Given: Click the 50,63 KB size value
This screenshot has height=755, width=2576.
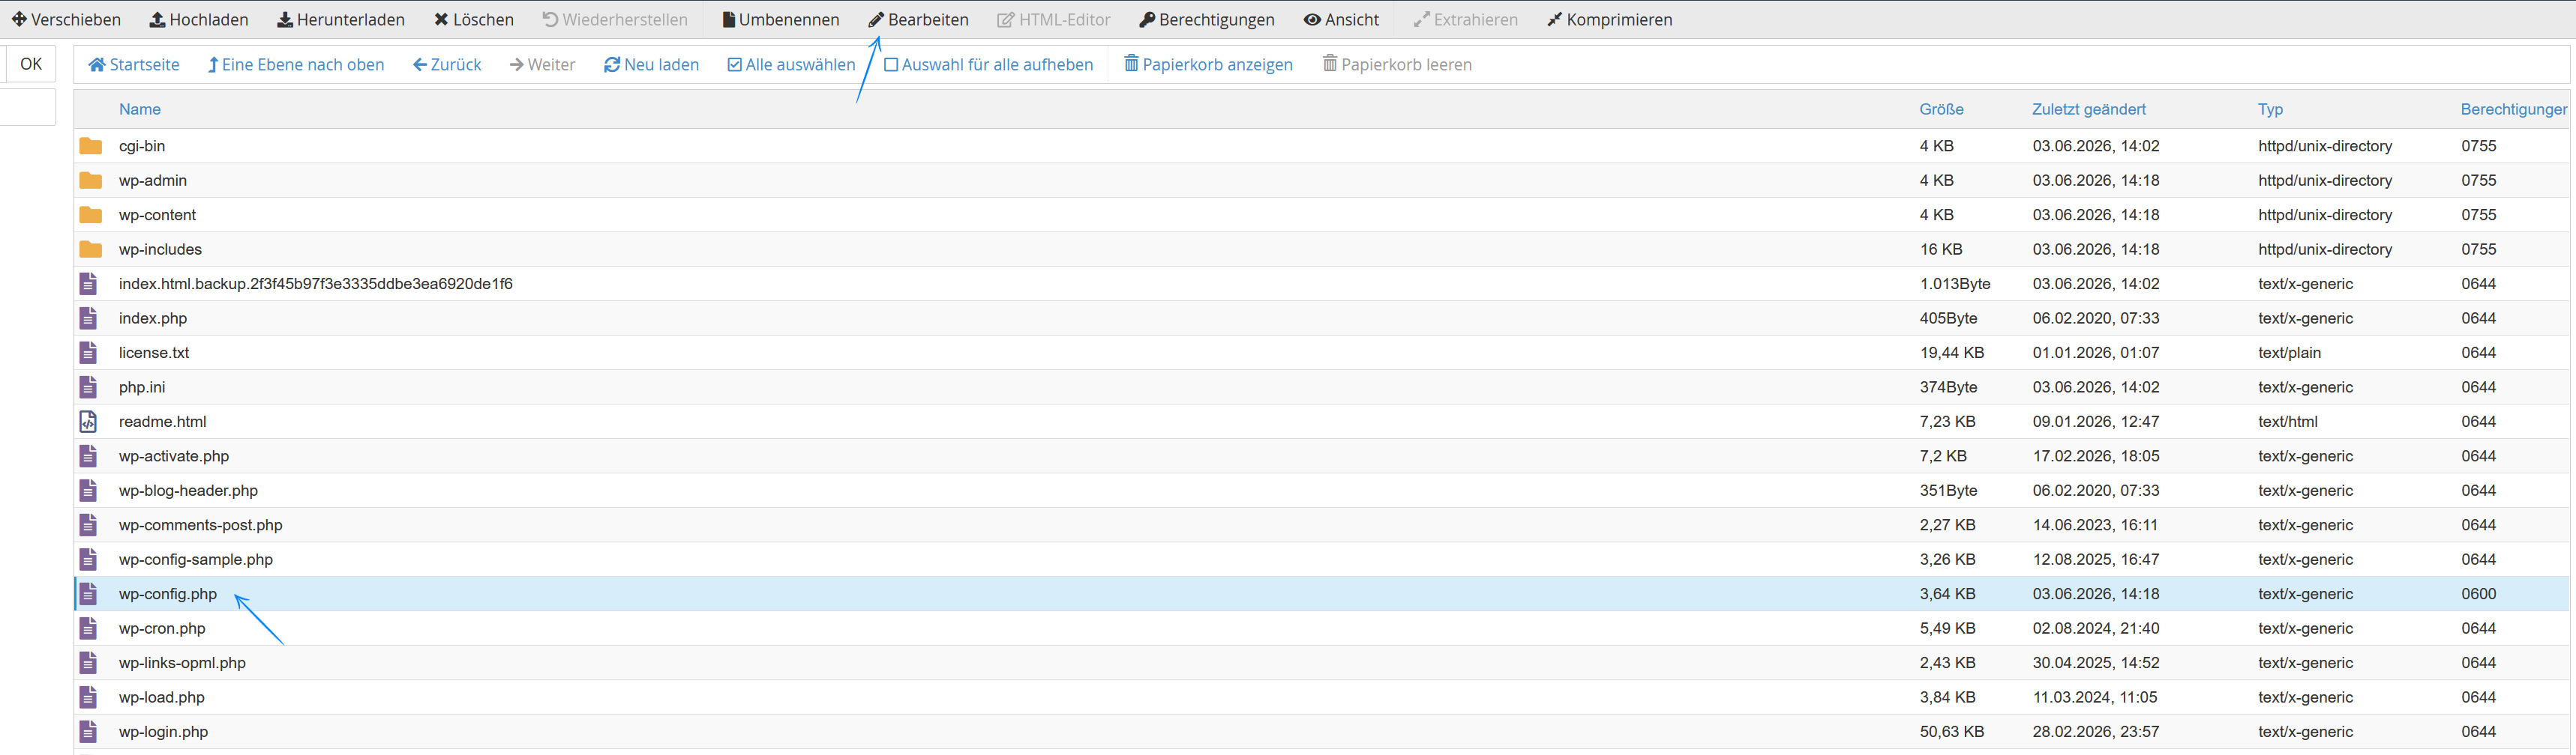Looking at the screenshot, I should tap(1951, 732).
